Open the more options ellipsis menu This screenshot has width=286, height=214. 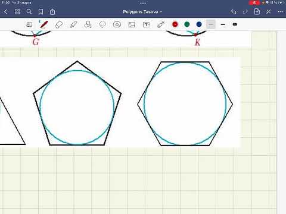pyautogui.click(x=280, y=12)
